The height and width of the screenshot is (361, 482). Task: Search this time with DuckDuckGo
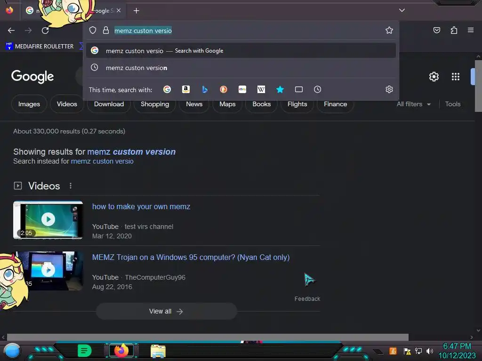point(224,89)
